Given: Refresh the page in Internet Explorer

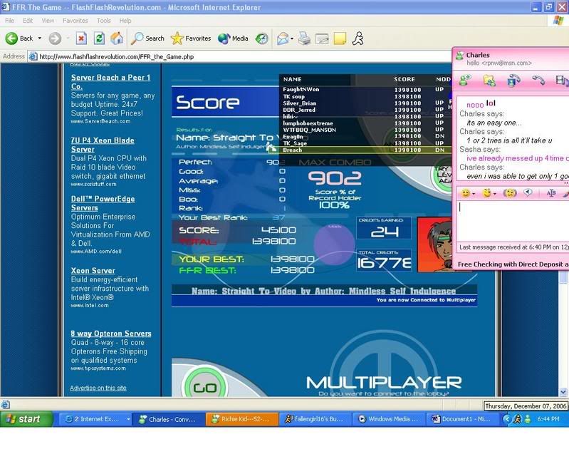Looking at the screenshot, I should click(x=99, y=38).
